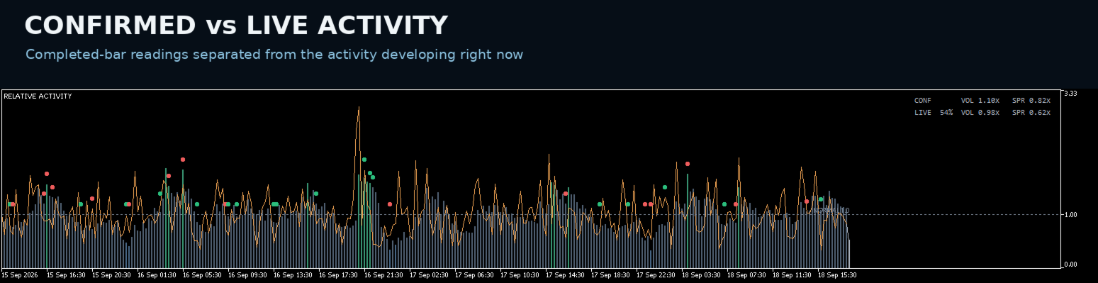The width and height of the screenshot is (1098, 283).
Task: Click the LIVE 54% progress value
Action: pos(946,112)
